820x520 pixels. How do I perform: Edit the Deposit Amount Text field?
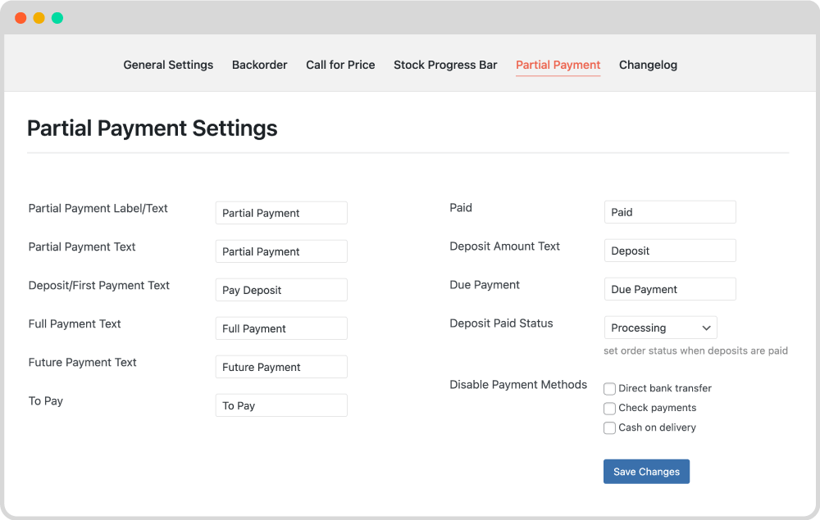670,251
